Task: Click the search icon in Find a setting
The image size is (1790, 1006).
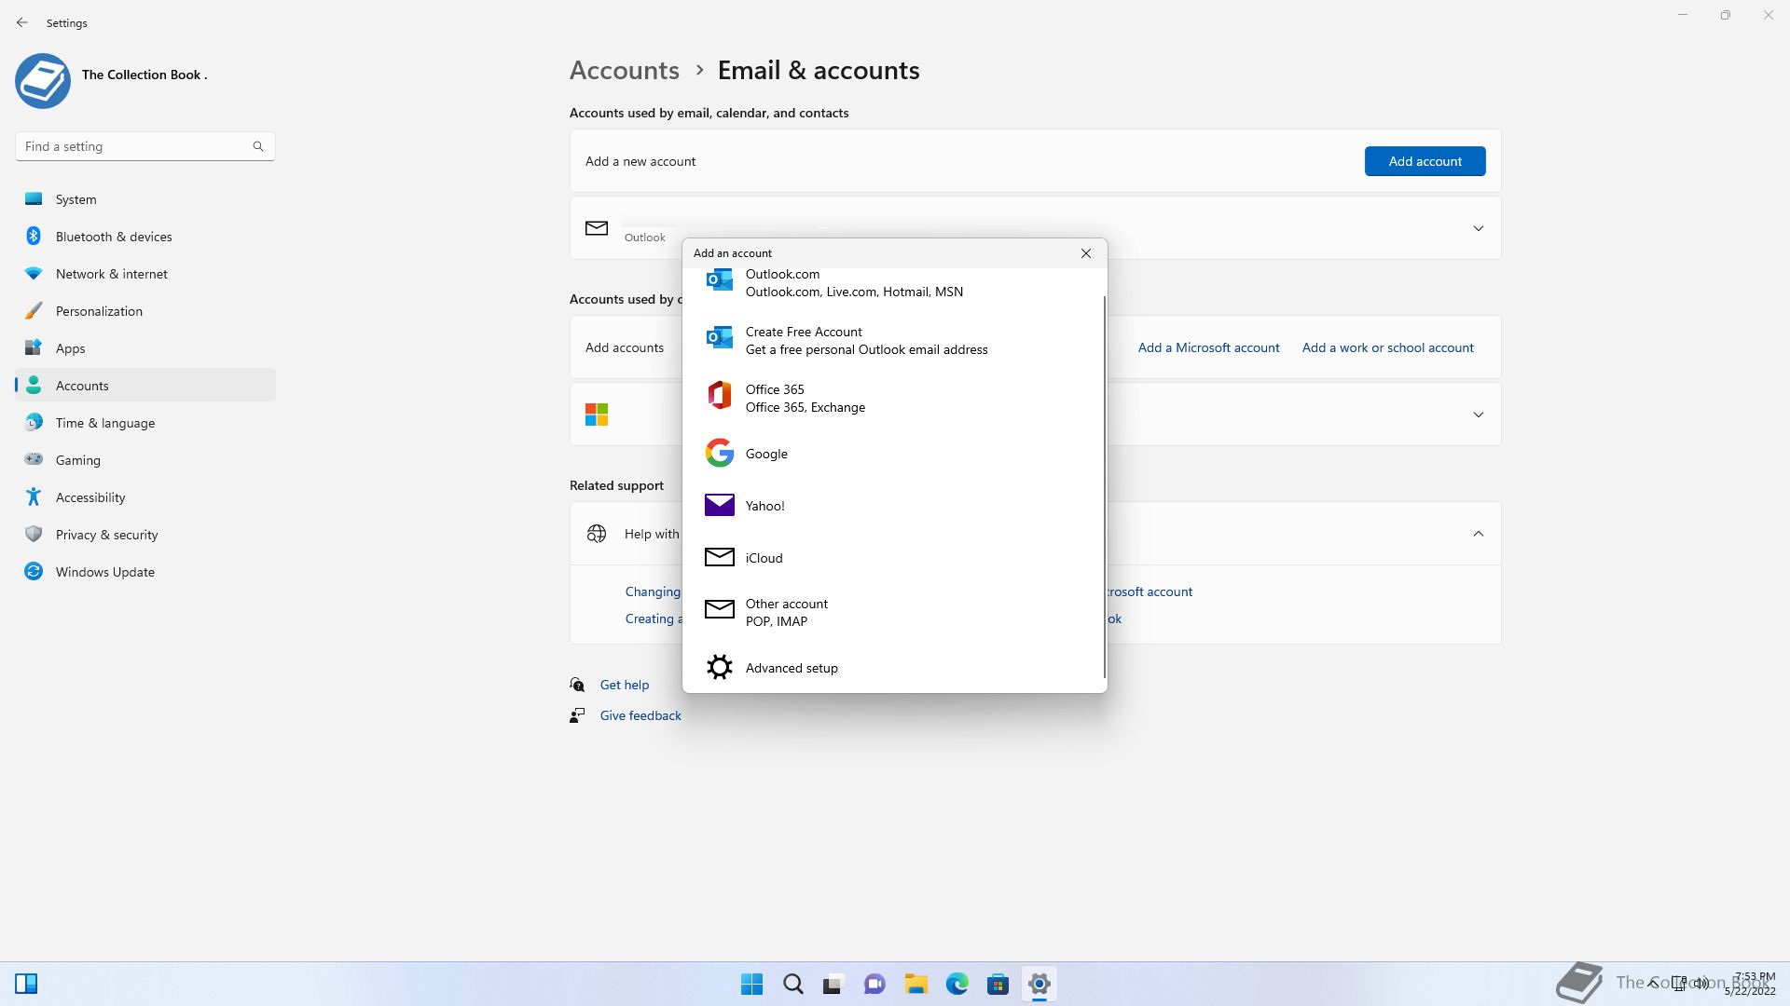Action: click(x=258, y=146)
